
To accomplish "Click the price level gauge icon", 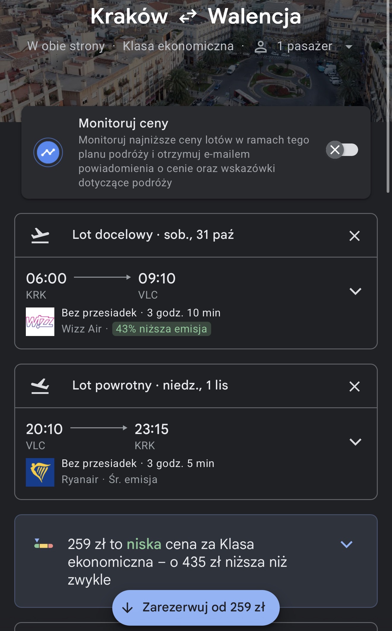I will click(x=44, y=543).
